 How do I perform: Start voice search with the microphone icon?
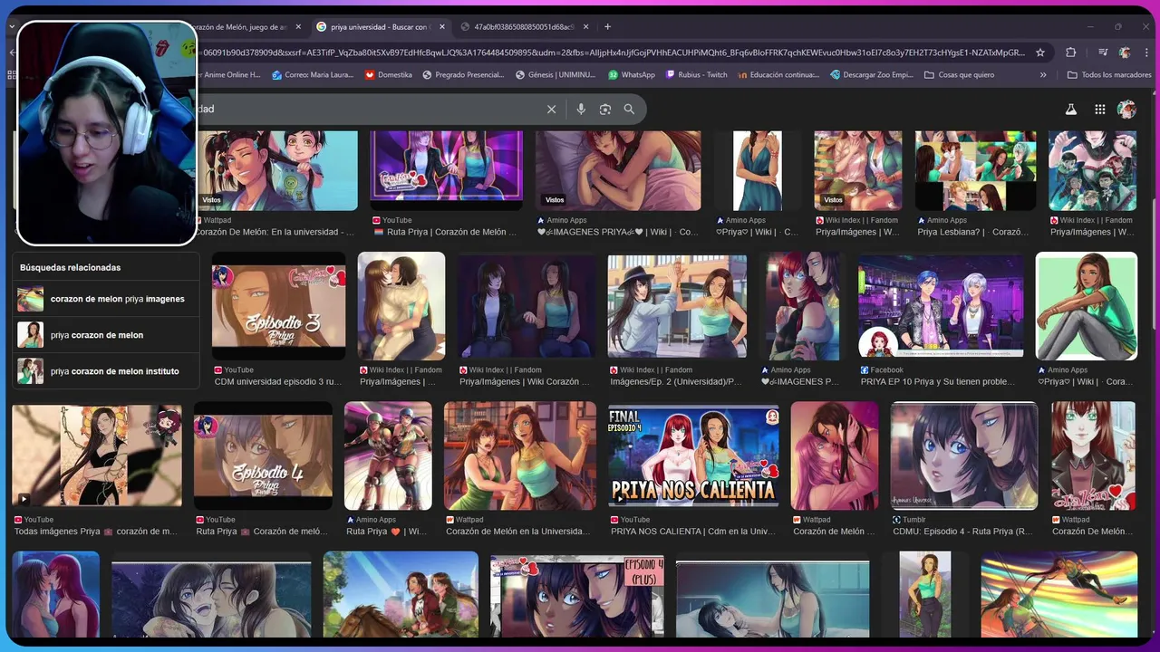[581, 109]
